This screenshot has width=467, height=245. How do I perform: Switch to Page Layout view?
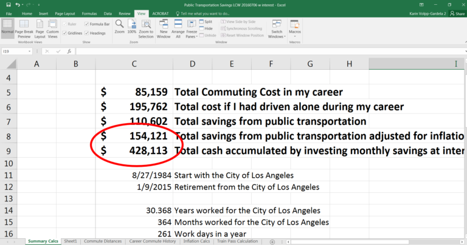coord(40,29)
